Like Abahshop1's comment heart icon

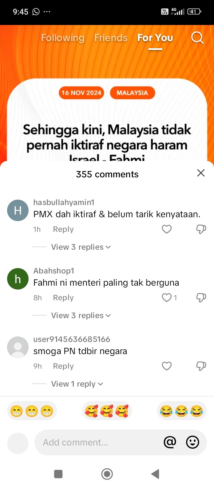click(167, 298)
